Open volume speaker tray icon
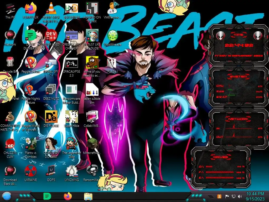 240,196
